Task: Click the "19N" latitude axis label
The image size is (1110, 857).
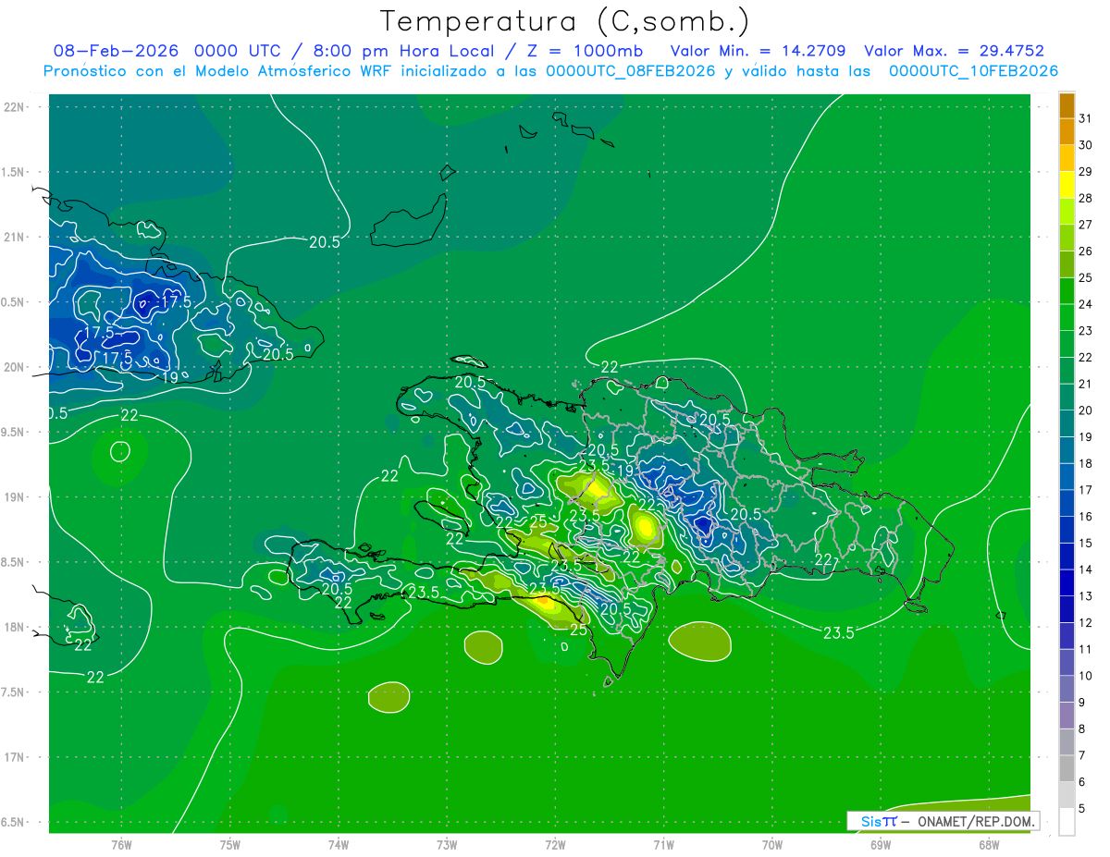Action: [16, 497]
